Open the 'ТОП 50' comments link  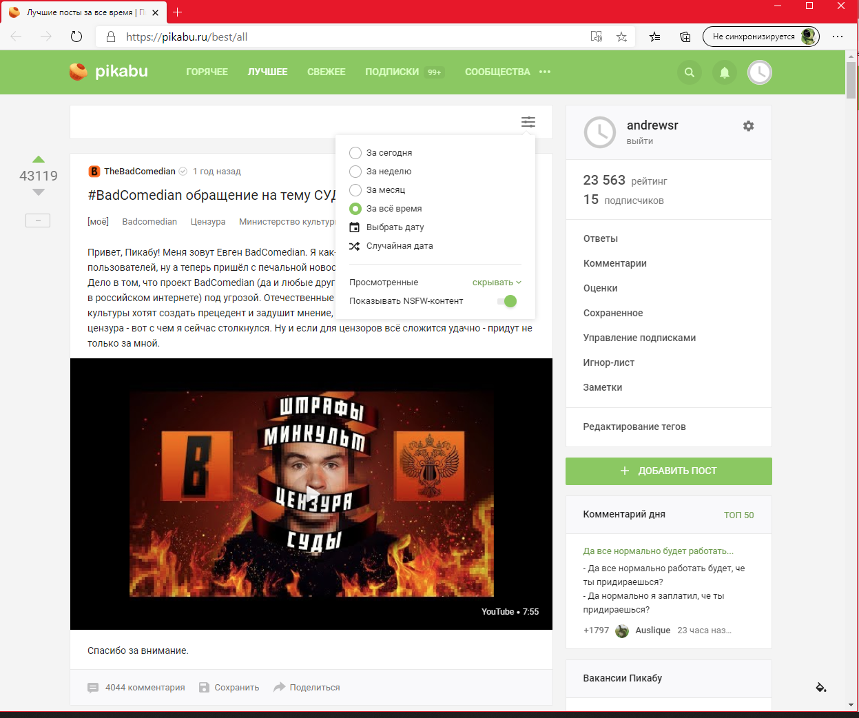click(738, 515)
